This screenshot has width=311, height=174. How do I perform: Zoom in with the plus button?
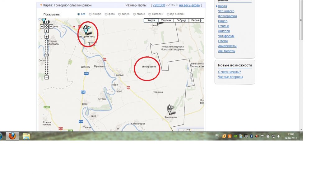[46, 37]
